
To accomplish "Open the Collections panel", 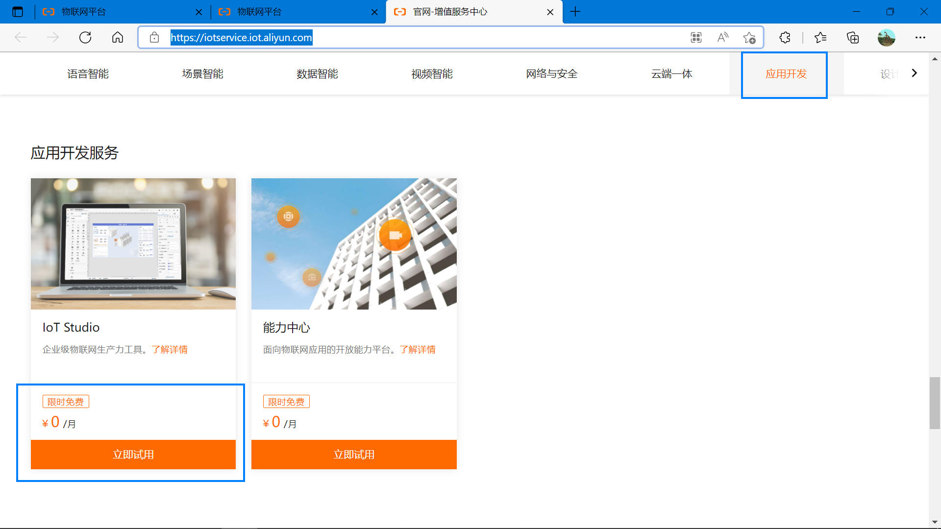I will click(x=853, y=37).
